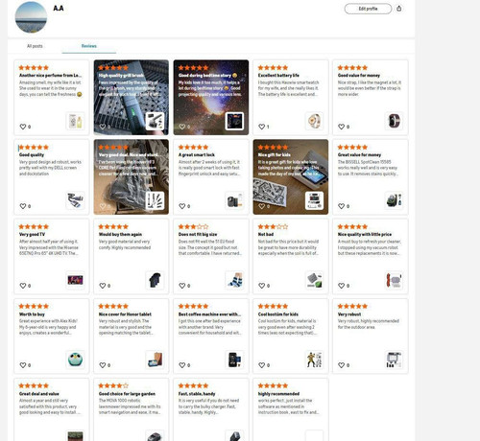Viewport: 480px width, 441px height.
Task: Select the Reviews tab
Action: tap(89, 46)
